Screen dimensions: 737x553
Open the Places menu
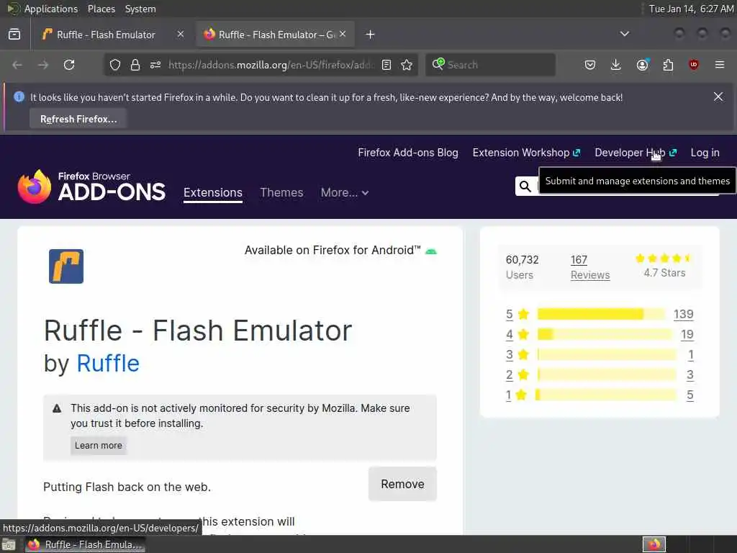tap(101, 9)
